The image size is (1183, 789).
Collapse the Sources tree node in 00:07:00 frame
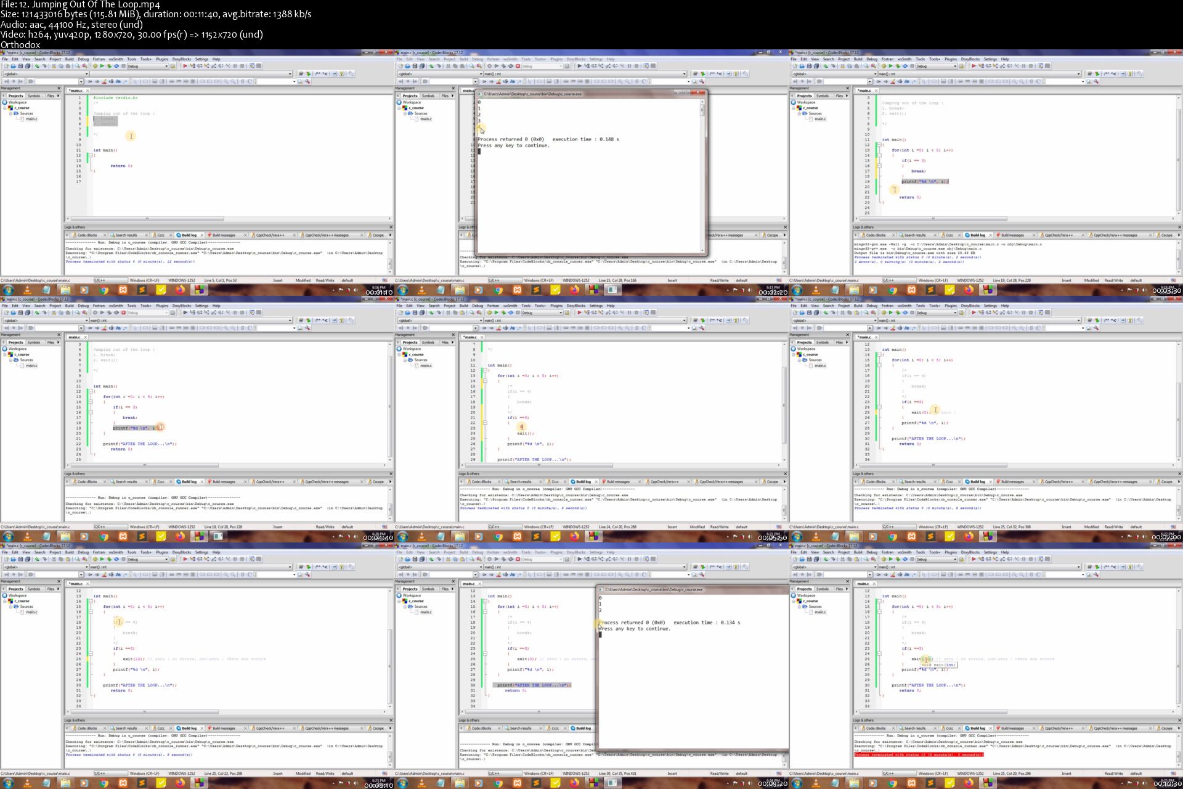click(x=799, y=360)
